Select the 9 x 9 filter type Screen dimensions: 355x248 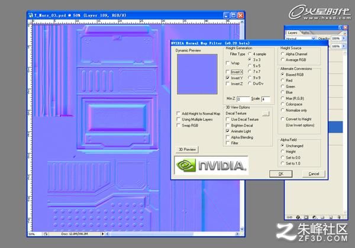coord(250,78)
